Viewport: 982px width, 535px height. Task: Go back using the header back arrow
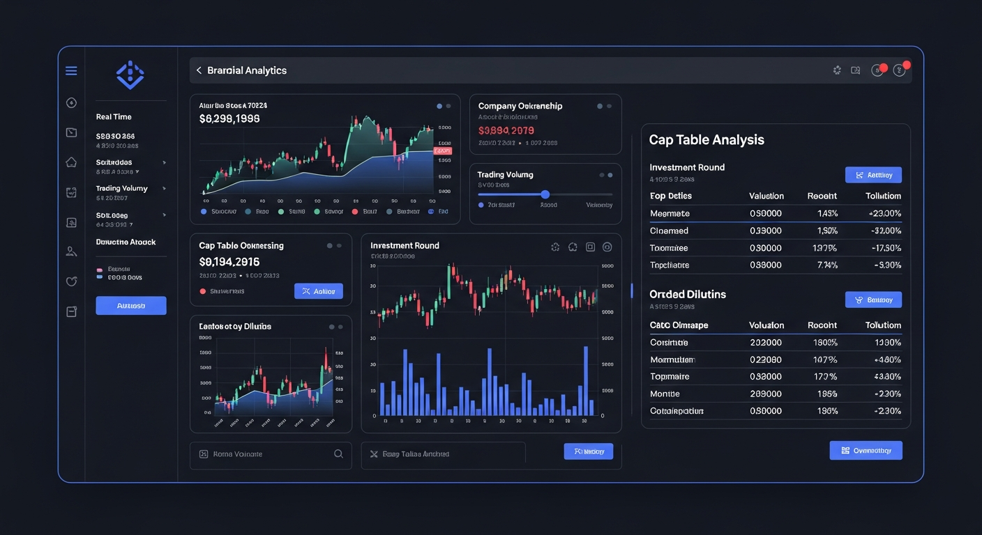199,70
